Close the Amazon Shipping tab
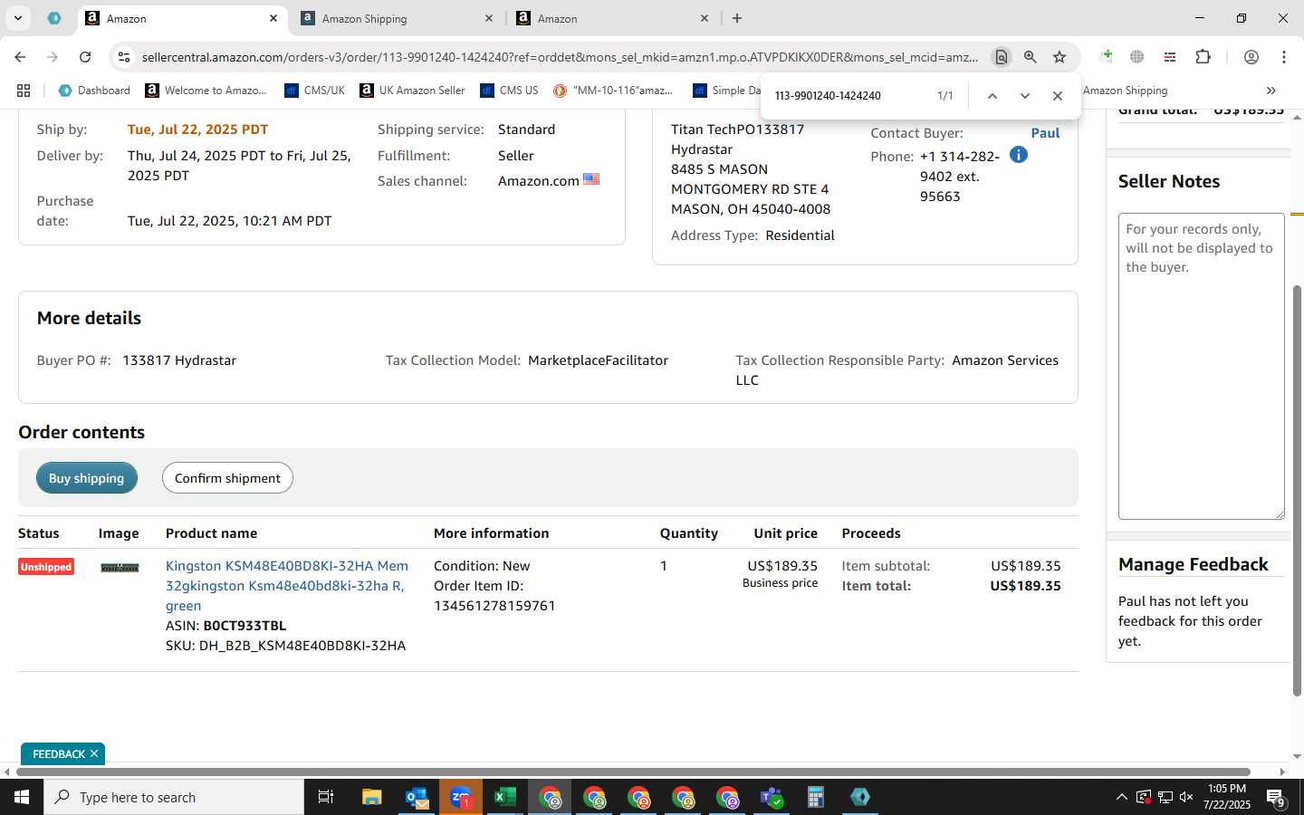1304x815 pixels. pyautogui.click(x=489, y=18)
